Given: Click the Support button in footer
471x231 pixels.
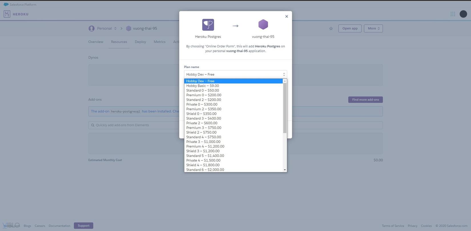Looking at the screenshot, I should [x=83, y=226].
